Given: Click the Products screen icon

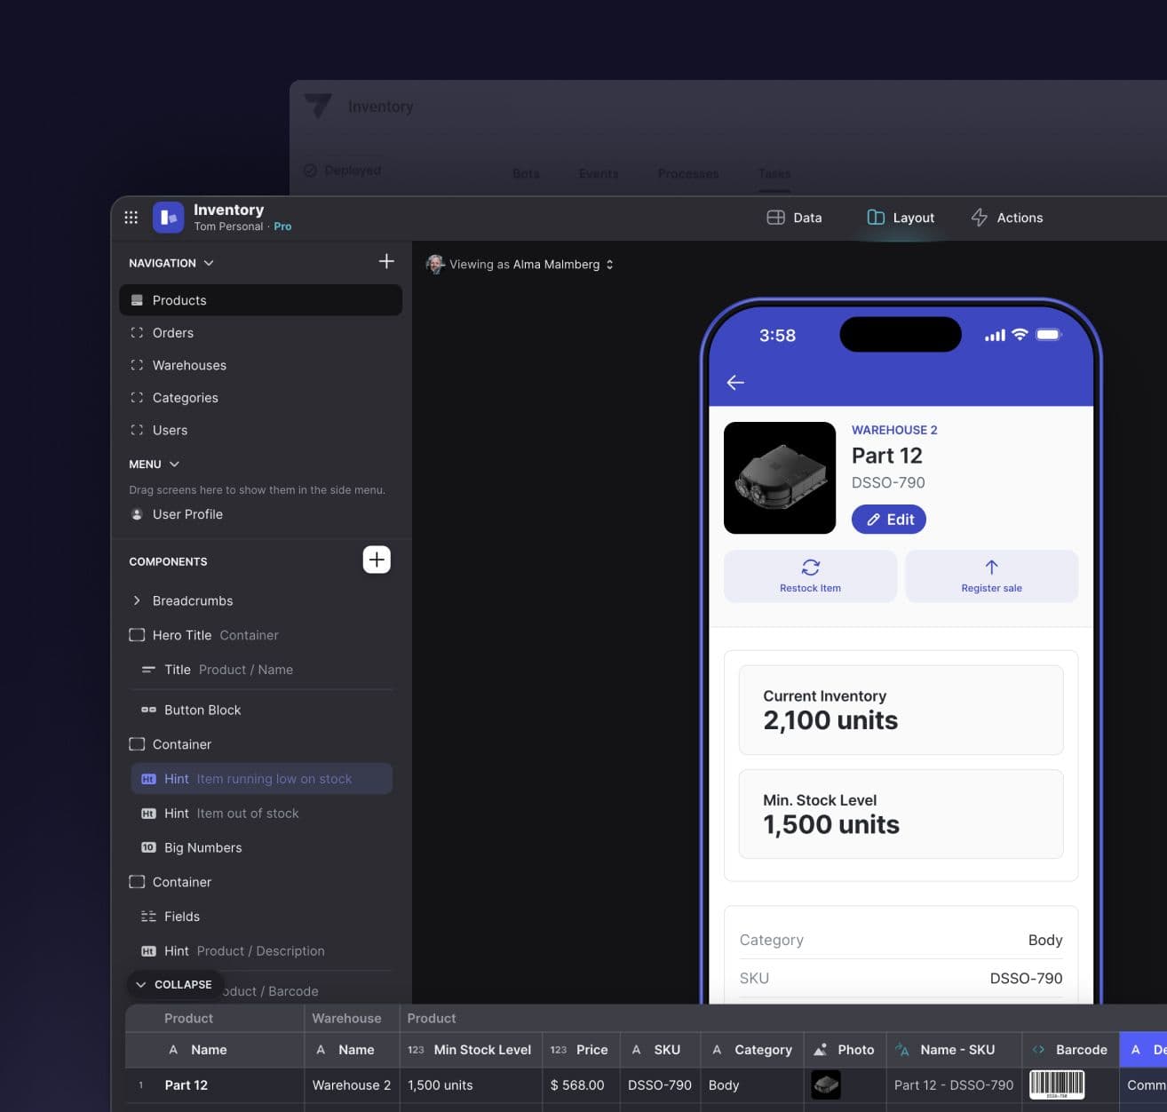Looking at the screenshot, I should click(x=137, y=300).
